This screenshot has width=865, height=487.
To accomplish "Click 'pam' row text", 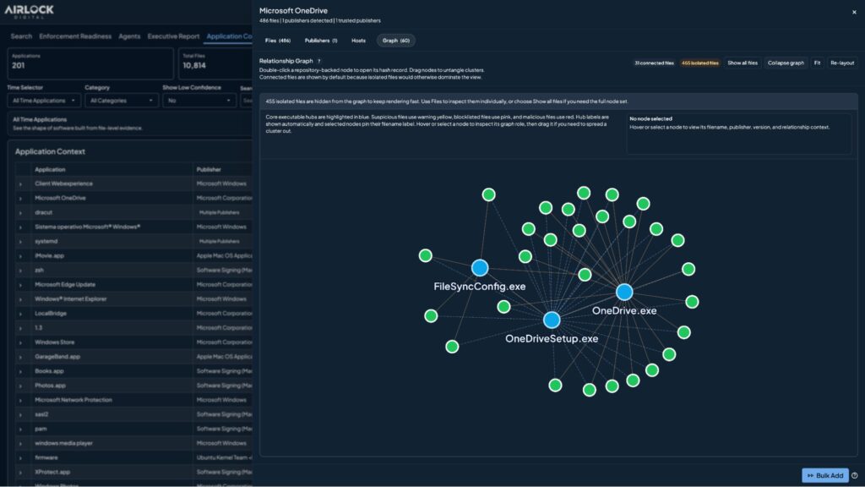I will point(41,429).
